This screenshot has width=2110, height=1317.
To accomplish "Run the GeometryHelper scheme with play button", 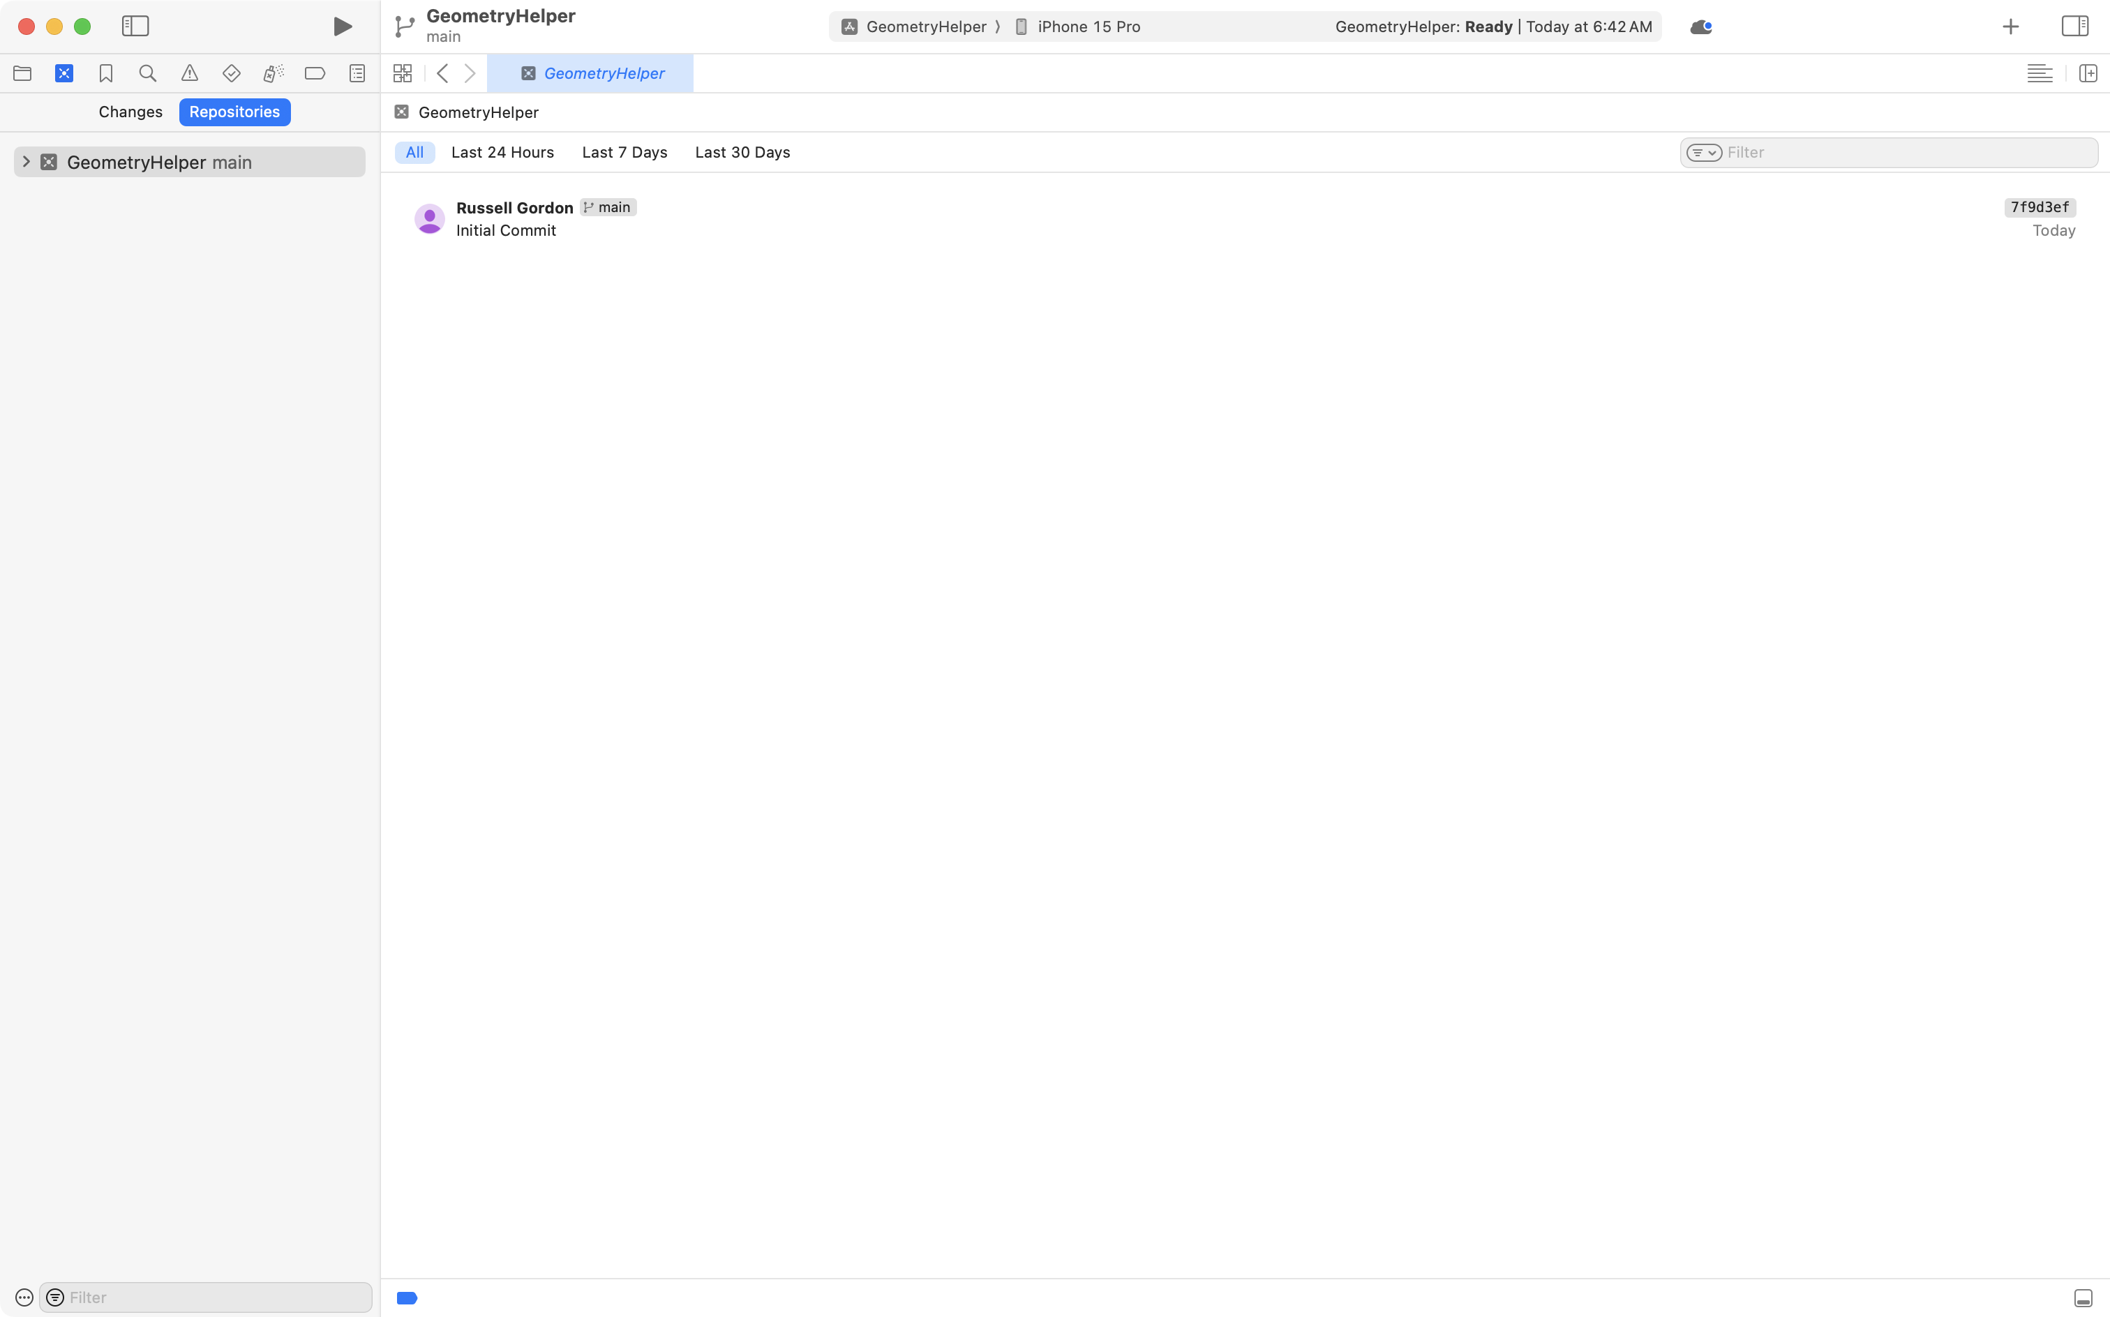I will point(341,26).
